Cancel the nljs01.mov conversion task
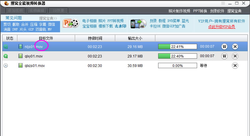Image resolution: width=250 pixels, height=136 pixels. click(x=235, y=47)
